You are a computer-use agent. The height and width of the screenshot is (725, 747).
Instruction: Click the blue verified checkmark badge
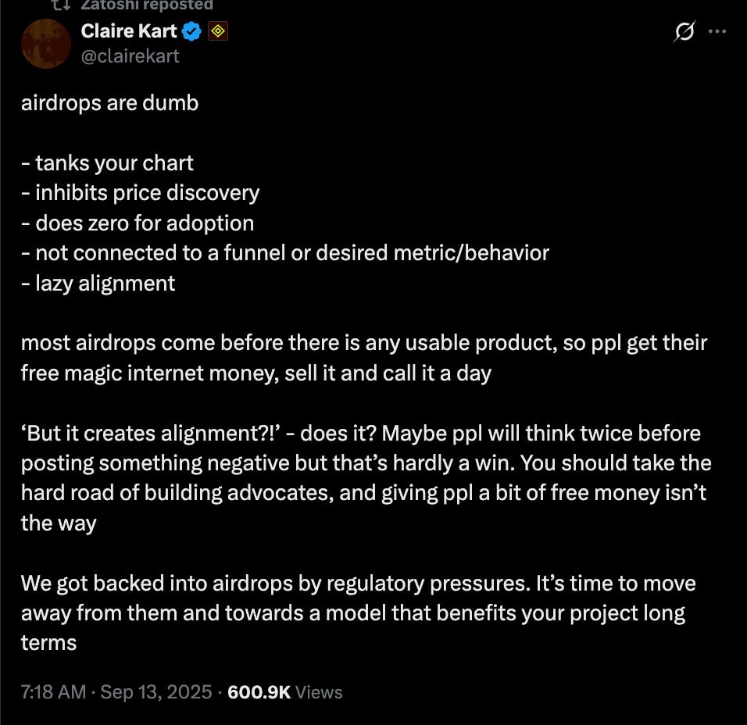click(x=192, y=31)
